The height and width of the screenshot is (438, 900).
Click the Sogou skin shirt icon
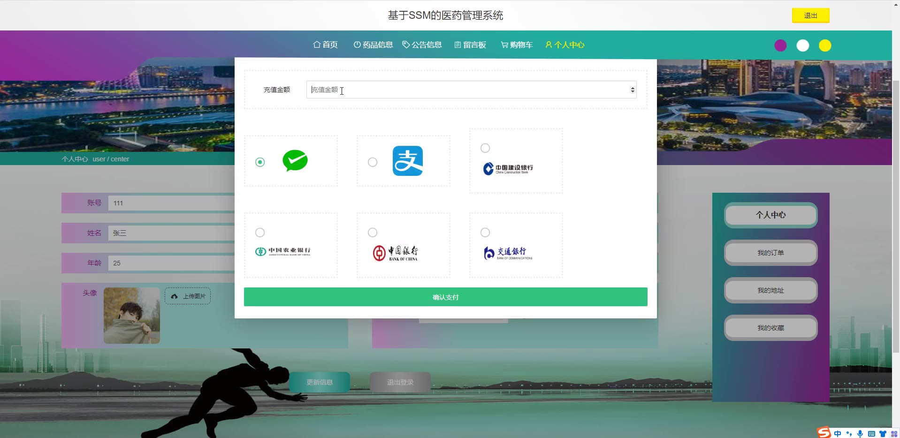point(883,434)
